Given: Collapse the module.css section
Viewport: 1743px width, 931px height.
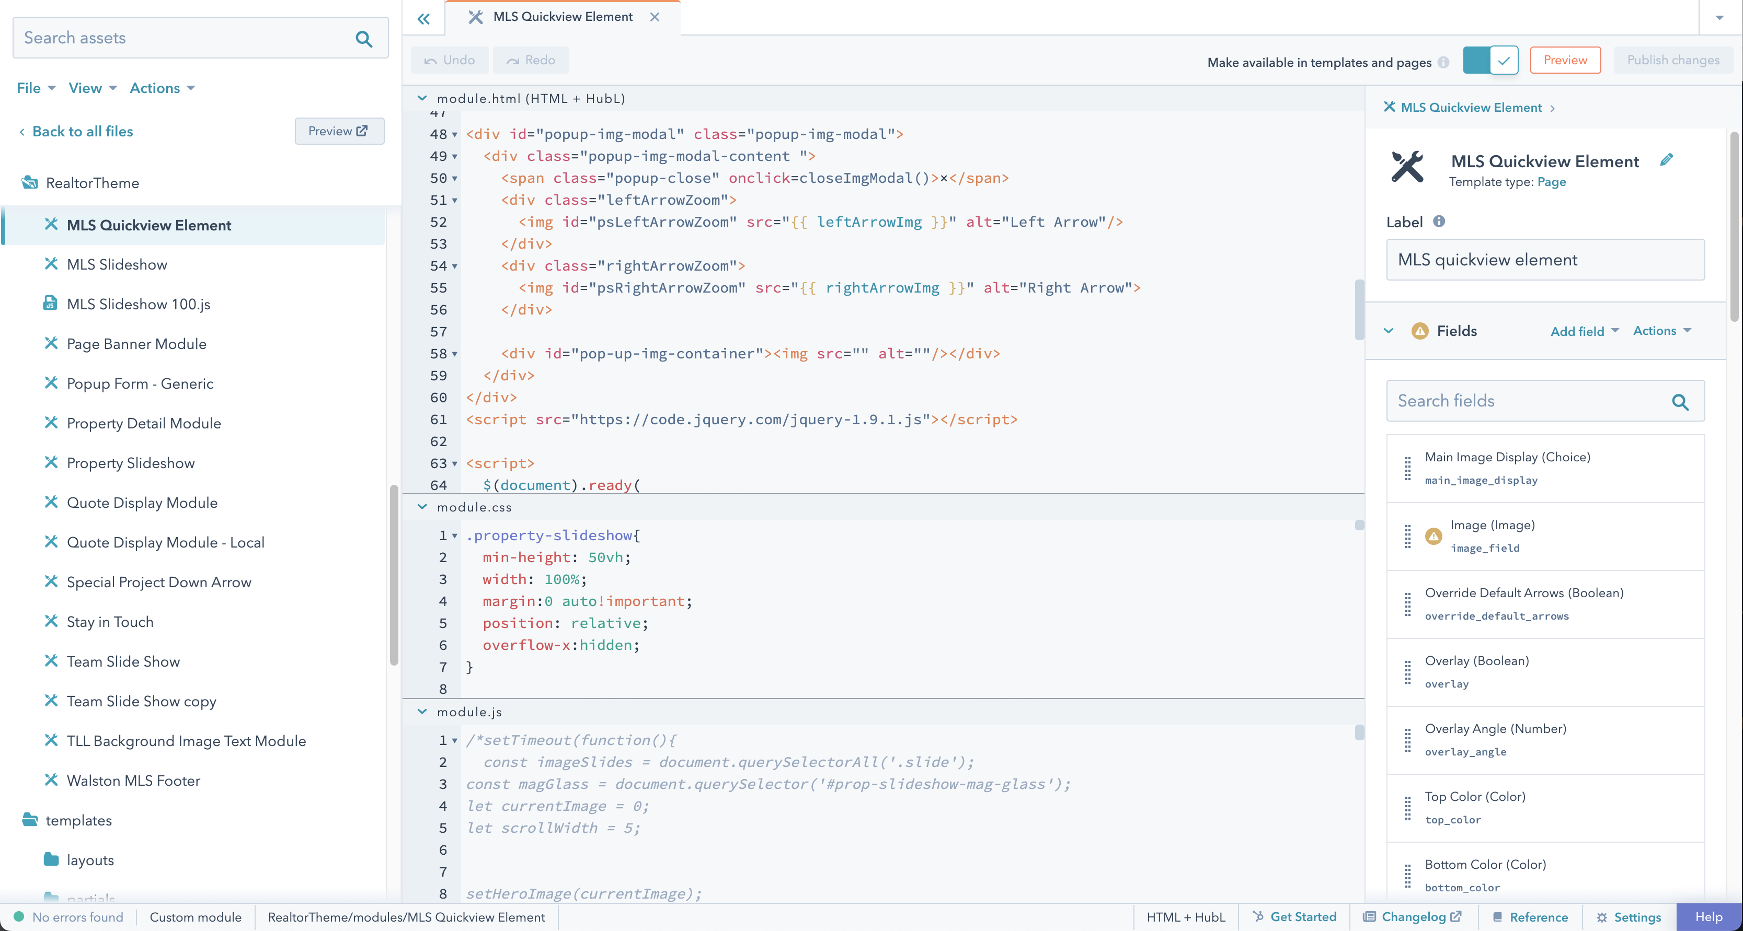Looking at the screenshot, I should tap(422, 507).
